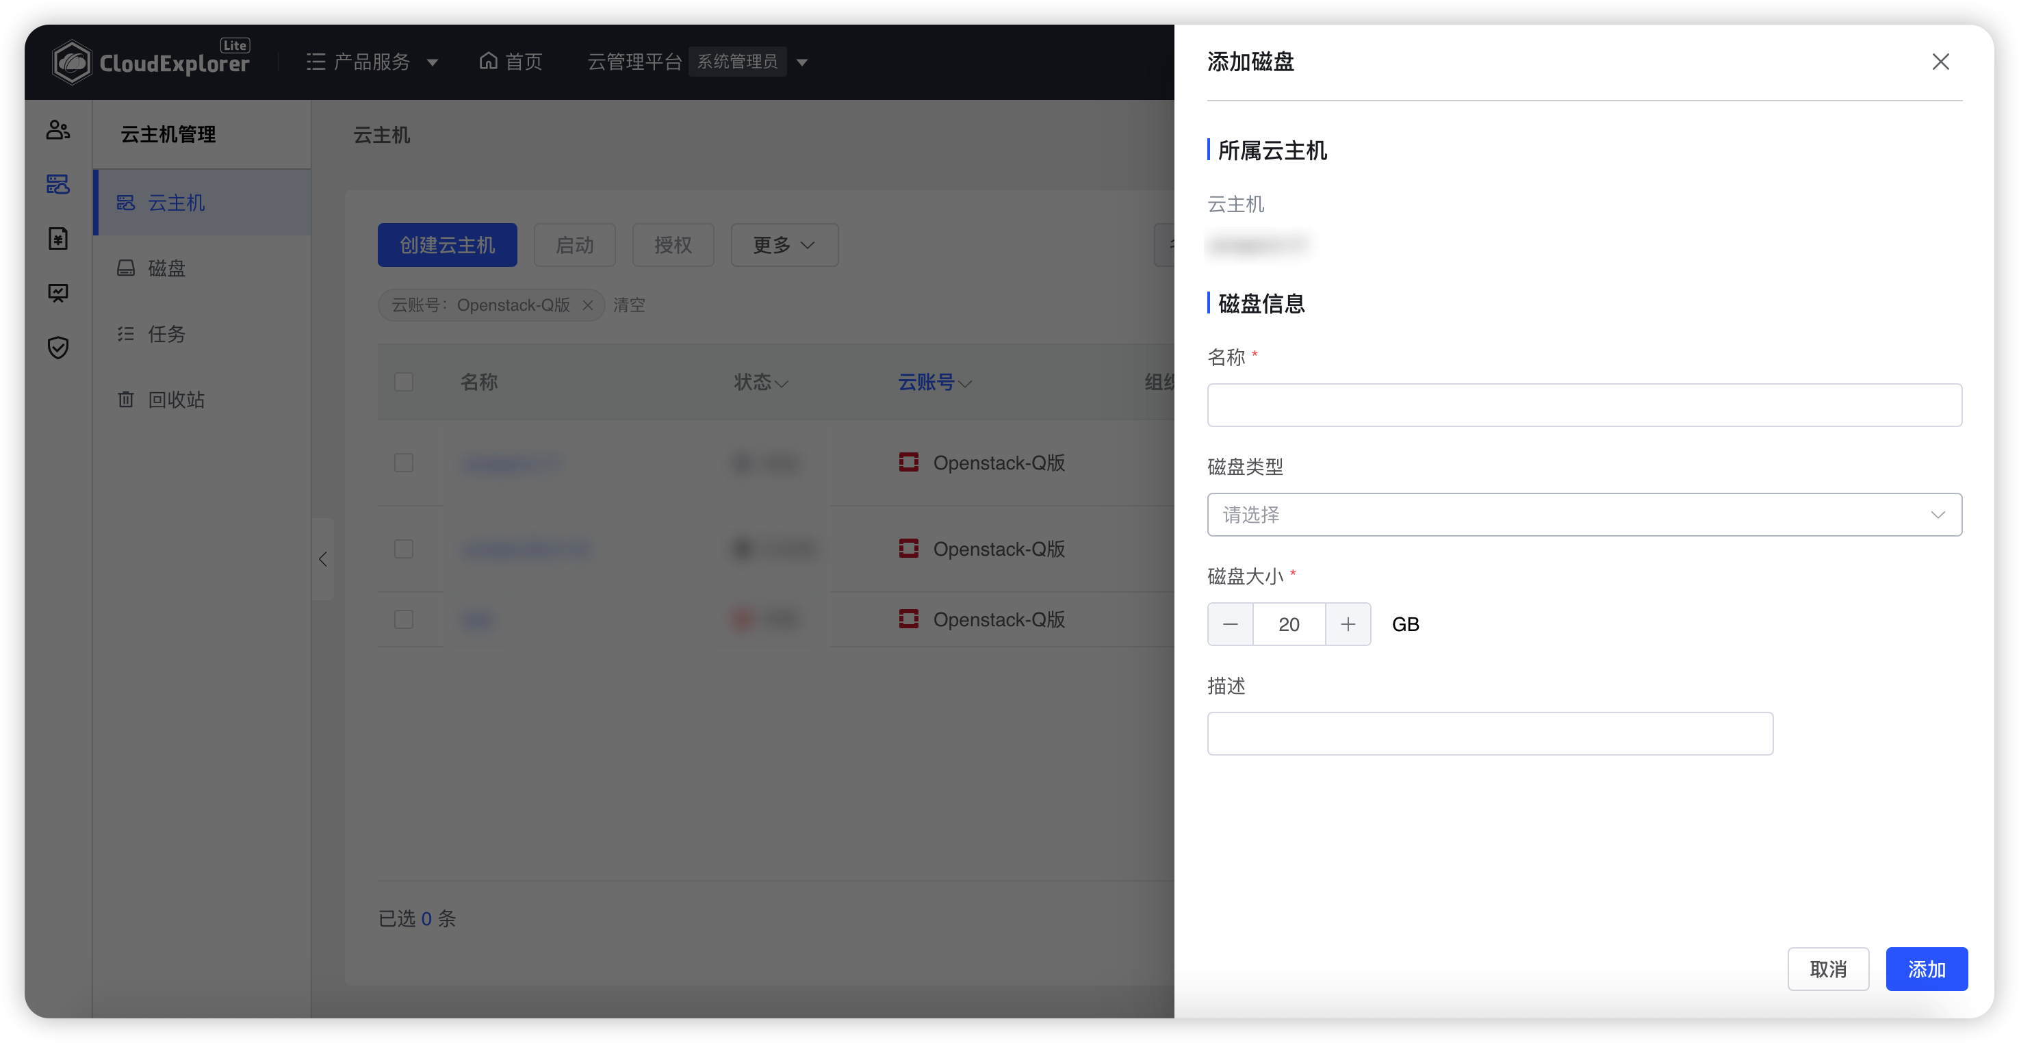Check the second cloud server row checkbox
The height and width of the screenshot is (1043, 2019).
point(404,549)
